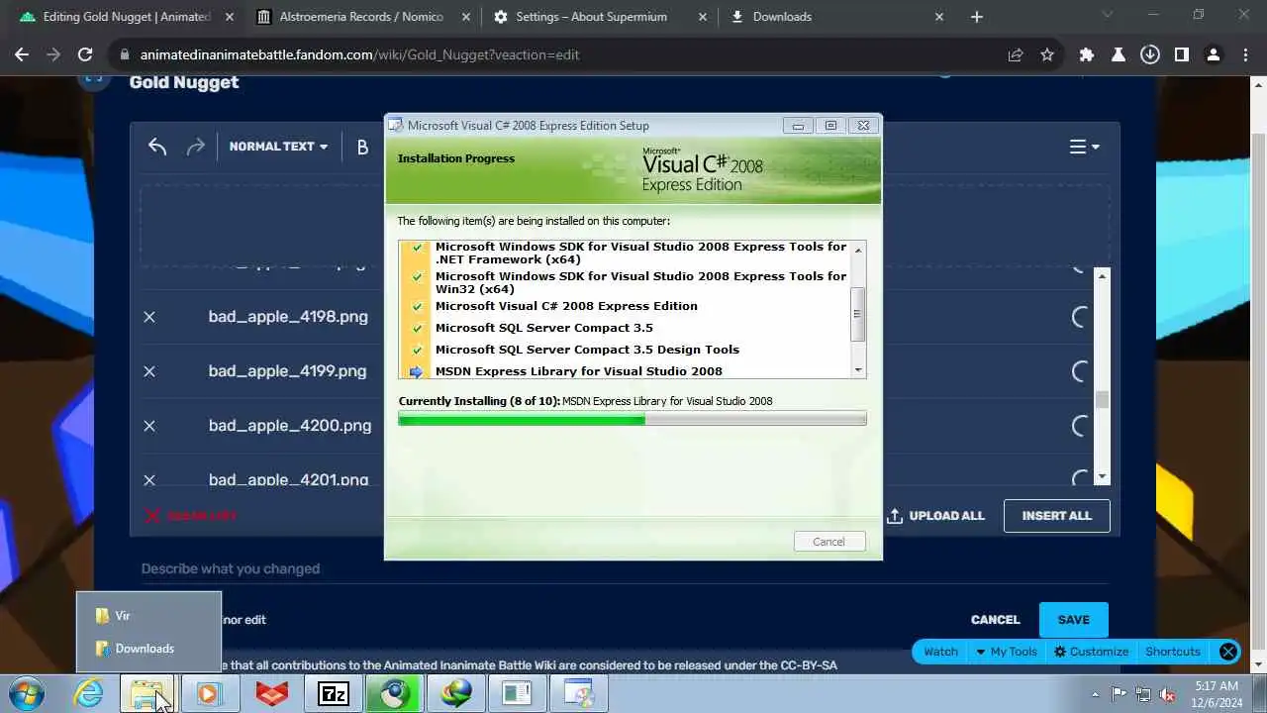
Task: Remove bad_apple_4198.png from upload list
Action: point(149,317)
